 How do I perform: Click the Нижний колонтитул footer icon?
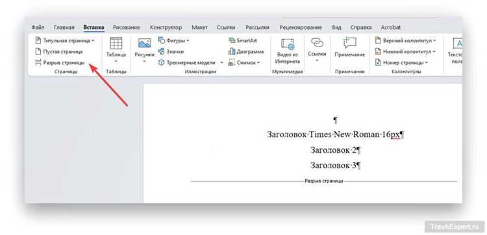tap(378, 51)
